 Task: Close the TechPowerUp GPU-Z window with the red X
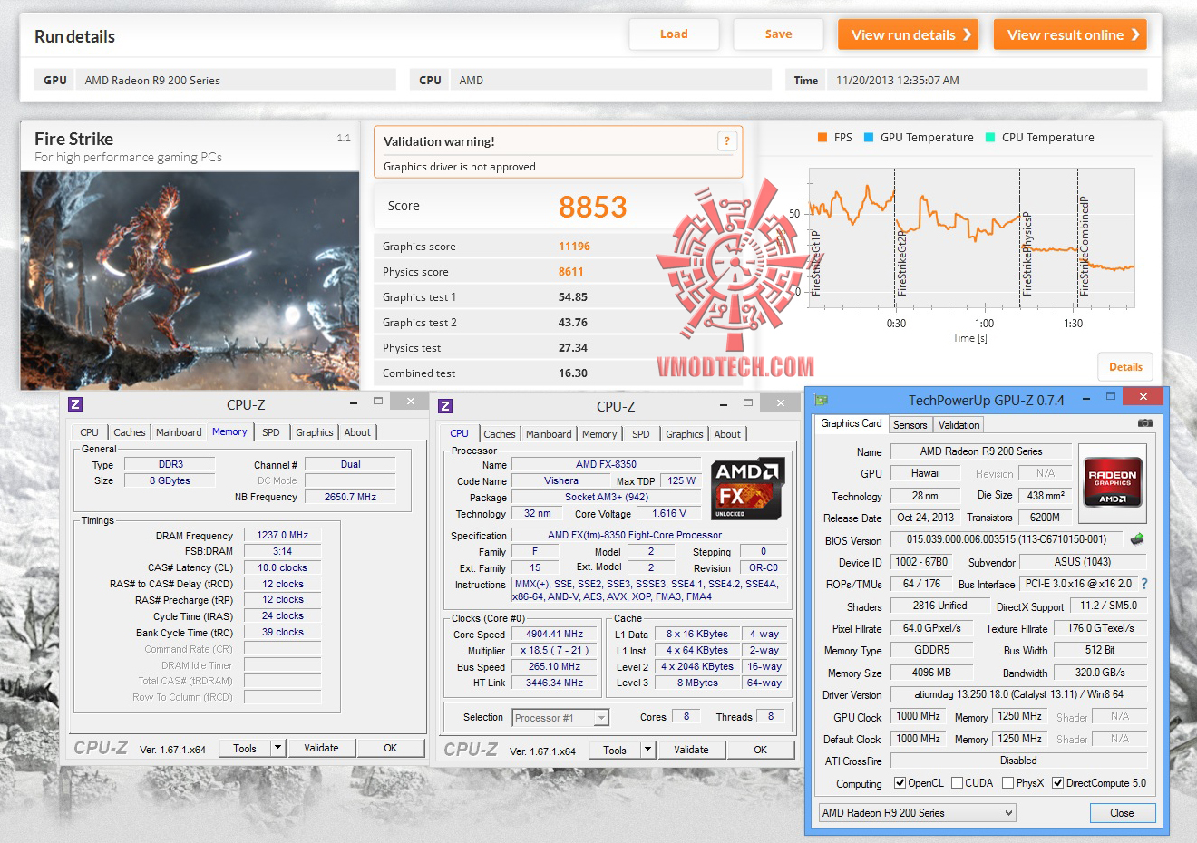1143,397
